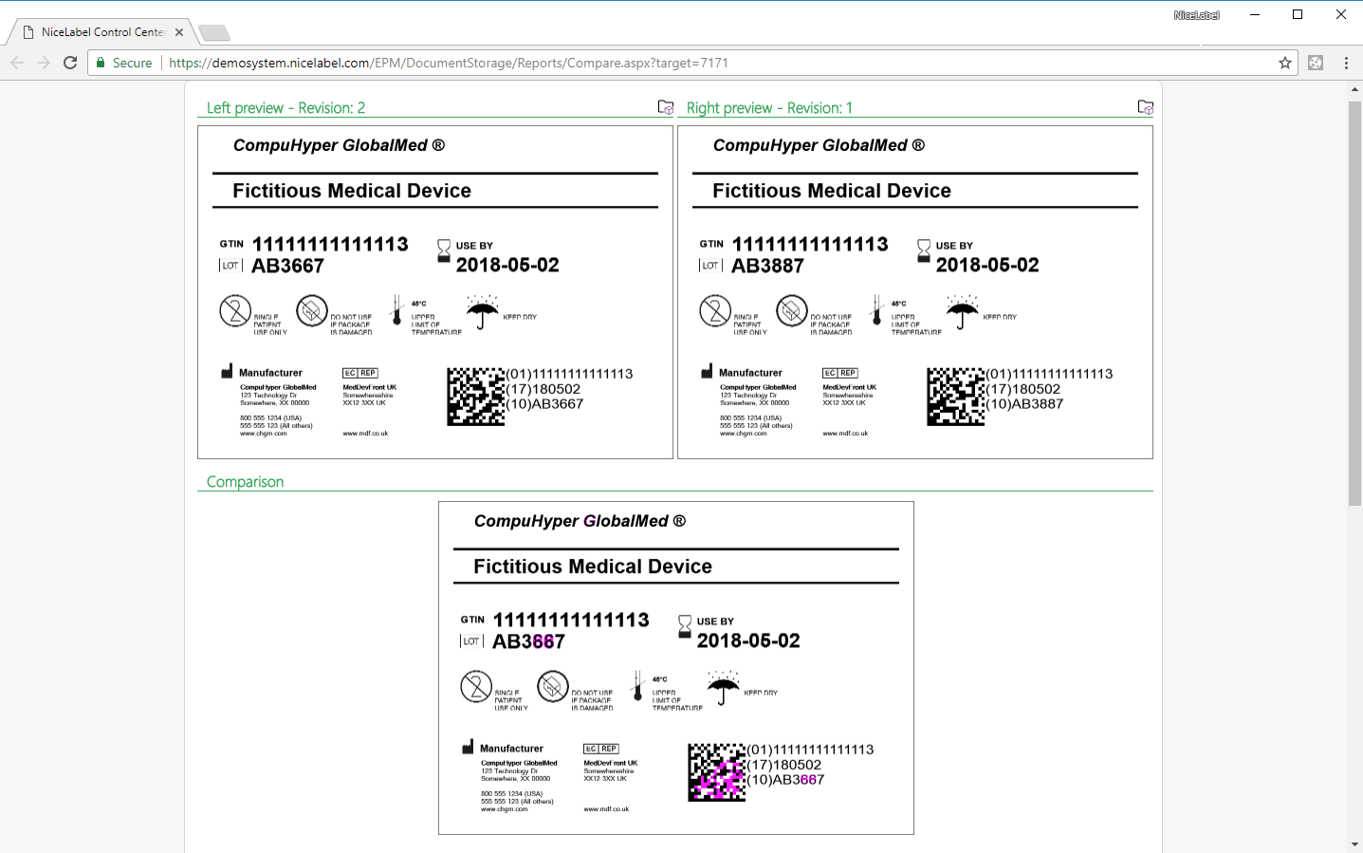The height and width of the screenshot is (853, 1363).
Task: Click the scrollbar up arrow
Action: [1354, 88]
